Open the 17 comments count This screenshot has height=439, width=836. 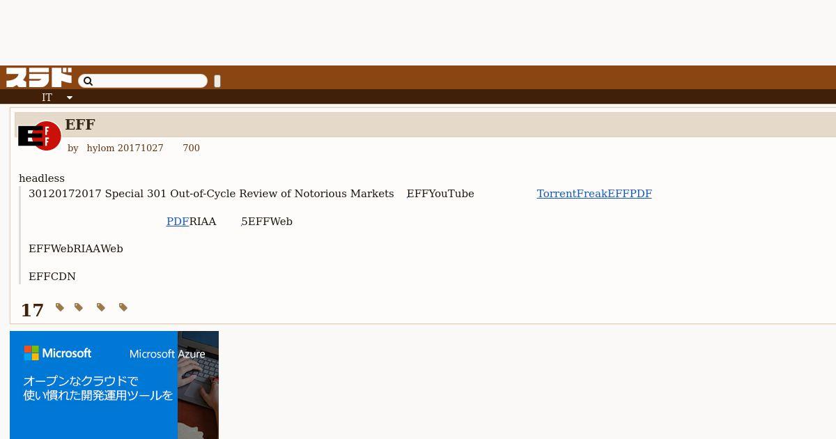point(32,310)
